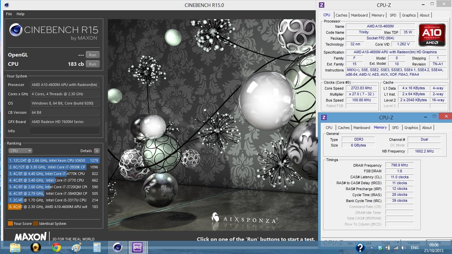Open Mainboard tab in CPU-Z Memory window
The width and height of the screenshot is (452, 254).
[362, 128]
